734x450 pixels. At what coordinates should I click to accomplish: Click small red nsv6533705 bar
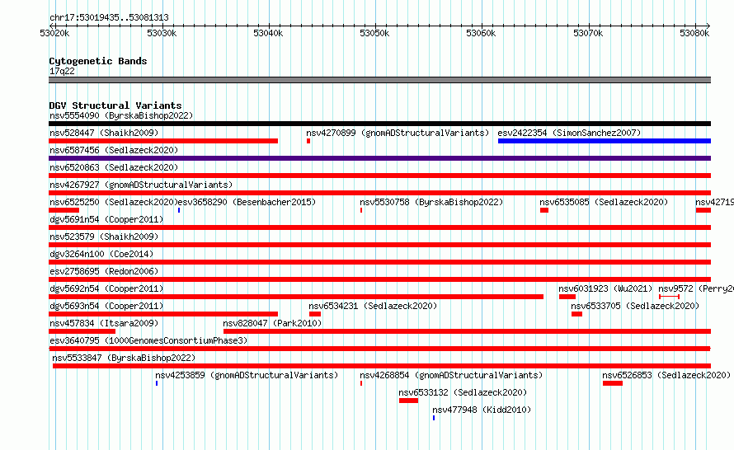tap(576, 314)
